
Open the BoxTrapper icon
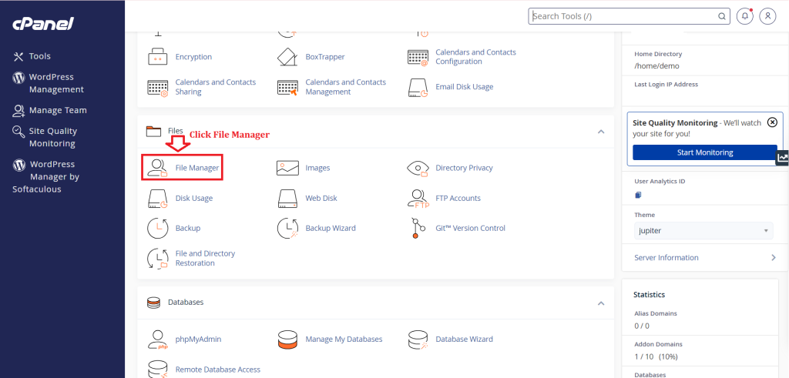pyautogui.click(x=288, y=57)
